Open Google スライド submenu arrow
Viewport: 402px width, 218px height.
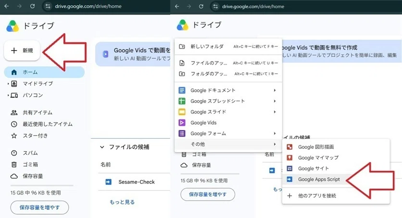(x=275, y=112)
